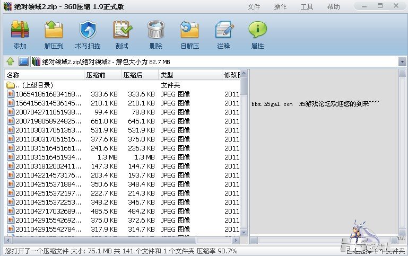408x256 pixels.
Task: Open the 工具 (Tools) menu
Action: (307, 7)
